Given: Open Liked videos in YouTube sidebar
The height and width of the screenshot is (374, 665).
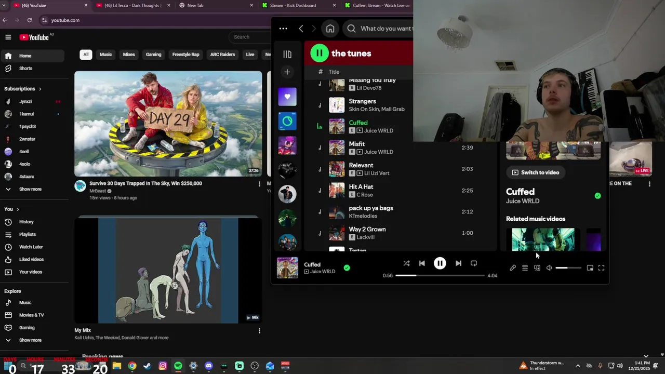Looking at the screenshot, I should pos(32,259).
